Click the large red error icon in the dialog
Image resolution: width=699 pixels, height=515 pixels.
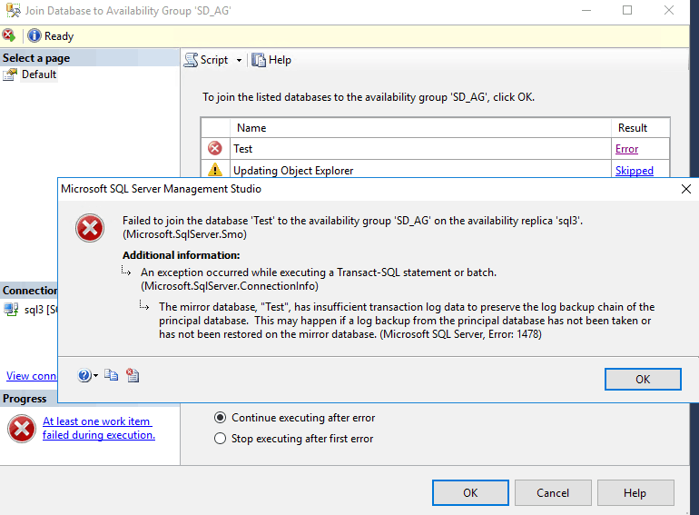[90, 228]
